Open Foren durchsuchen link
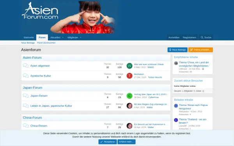Screen dimensions: 234x146 point(46,43)
